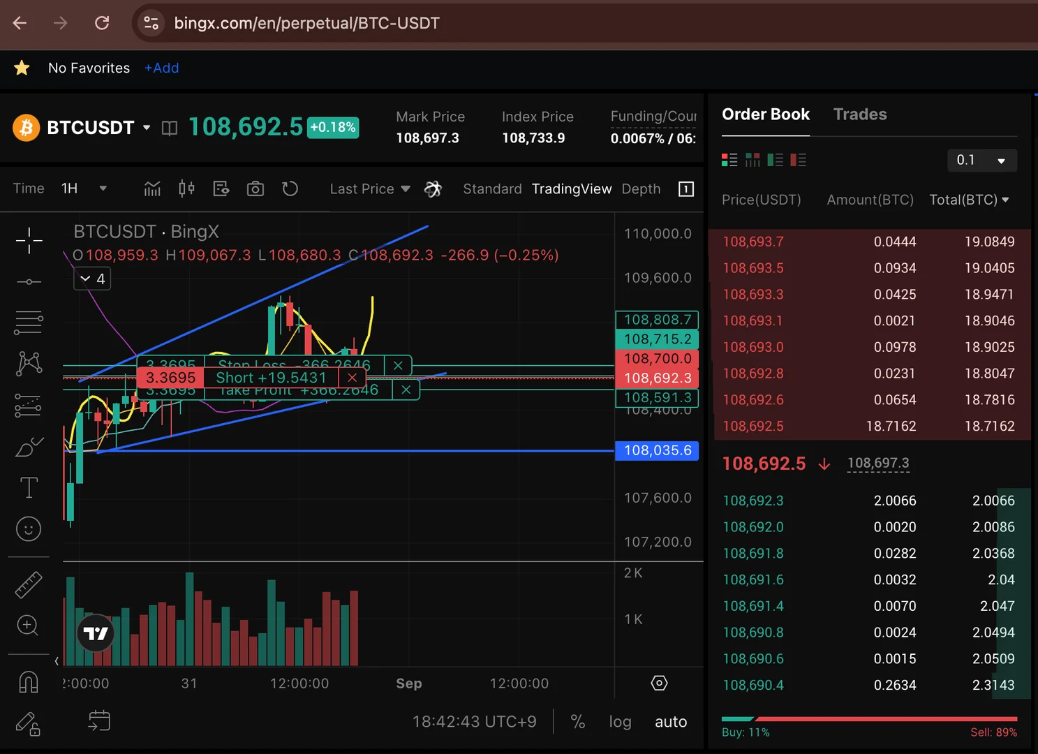Go back to the previous browser page

click(20, 23)
